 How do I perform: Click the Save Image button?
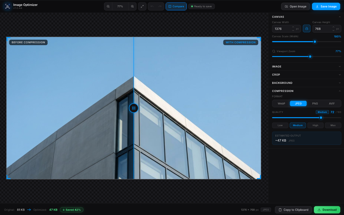pos(326,6)
